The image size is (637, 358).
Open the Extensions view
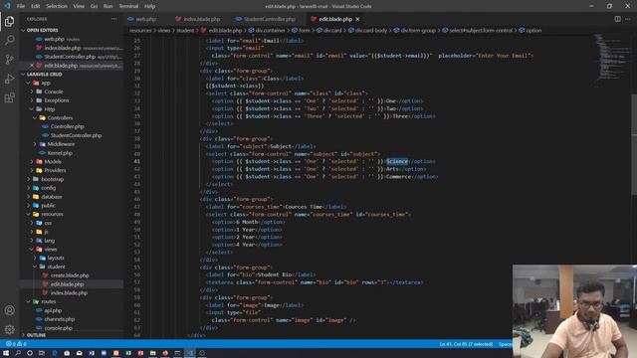[x=9, y=97]
